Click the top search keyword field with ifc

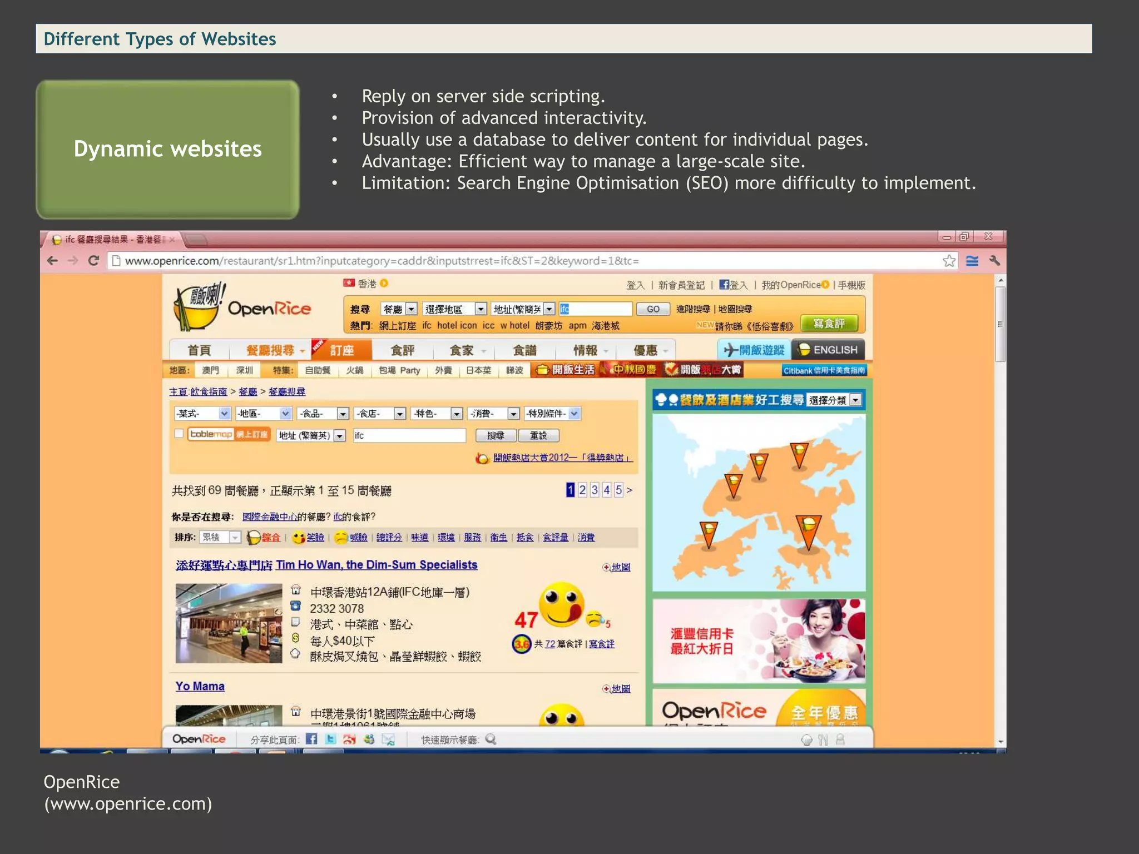point(595,309)
